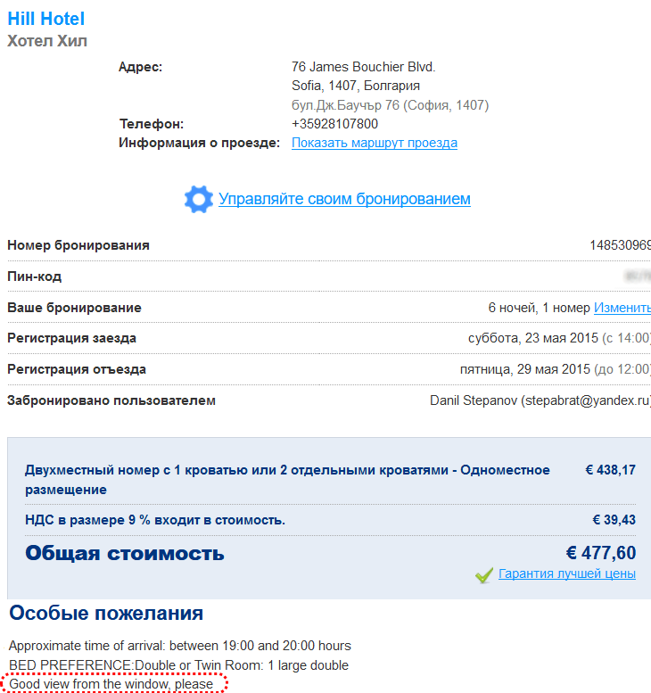Click the room price € 438,17

(x=611, y=470)
